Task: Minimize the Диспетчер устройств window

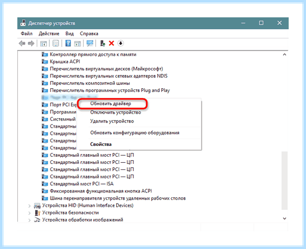Action: 243,23
